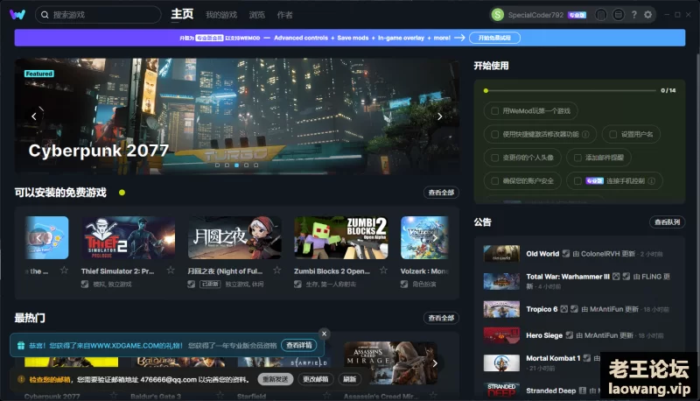Image resolution: width=700 pixels, height=401 pixels.
Task: Open 浏览 browse tab
Action: [256, 15]
